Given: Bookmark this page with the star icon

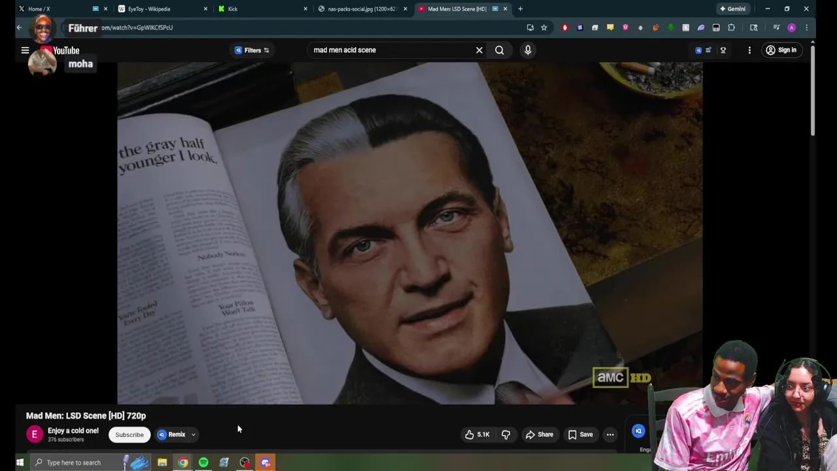Looking at the screenshot, I should (543, 27).
